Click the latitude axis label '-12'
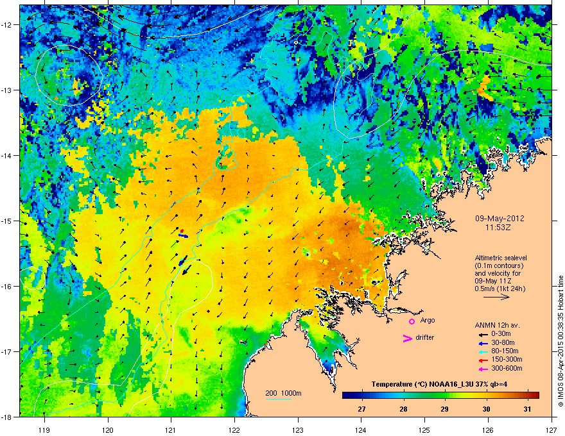Image resolution: width=565 pixels, height=436 pixels. tap(7, 25)
